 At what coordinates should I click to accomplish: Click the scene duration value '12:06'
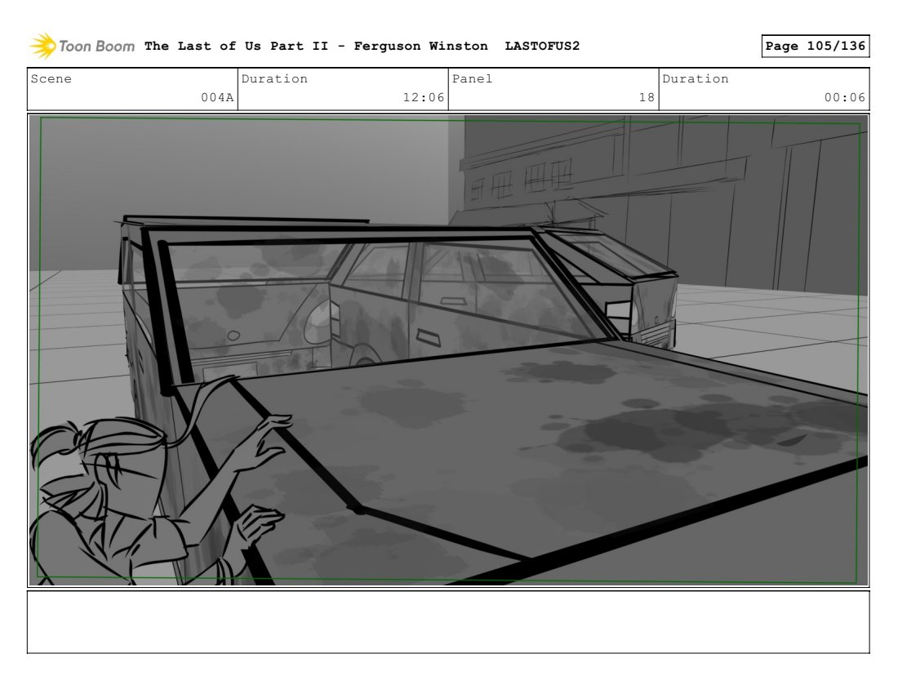coord(423,97)
